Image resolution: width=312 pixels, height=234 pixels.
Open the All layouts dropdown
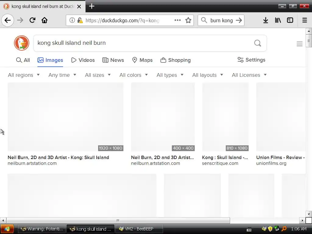pos(207,75)
